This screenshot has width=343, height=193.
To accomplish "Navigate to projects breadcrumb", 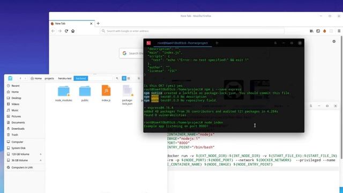I will coord(49,78).
